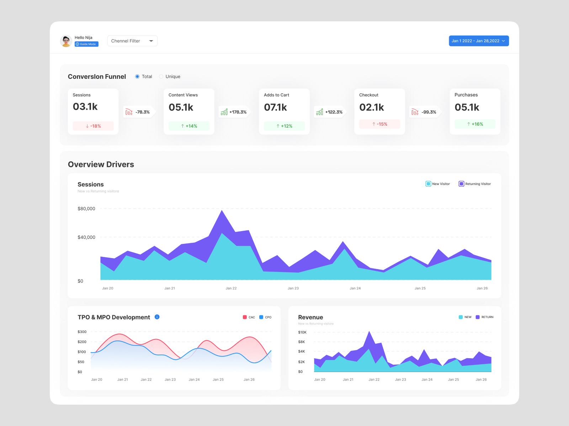This screenshot has width=569, height=426.
Task: Toggle the New Visitor legend swatch
Action: (x=428, y=184)
